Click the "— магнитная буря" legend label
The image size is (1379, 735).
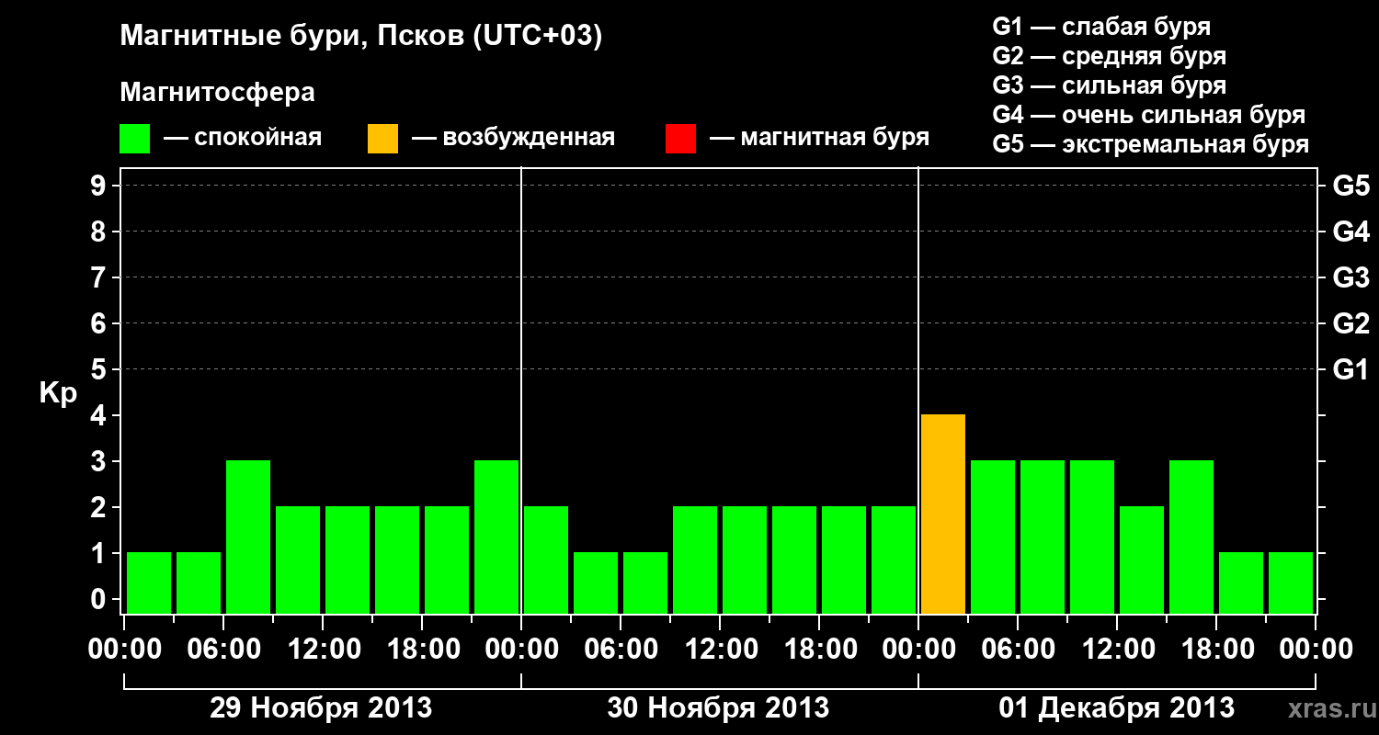(x=819, y=139)
